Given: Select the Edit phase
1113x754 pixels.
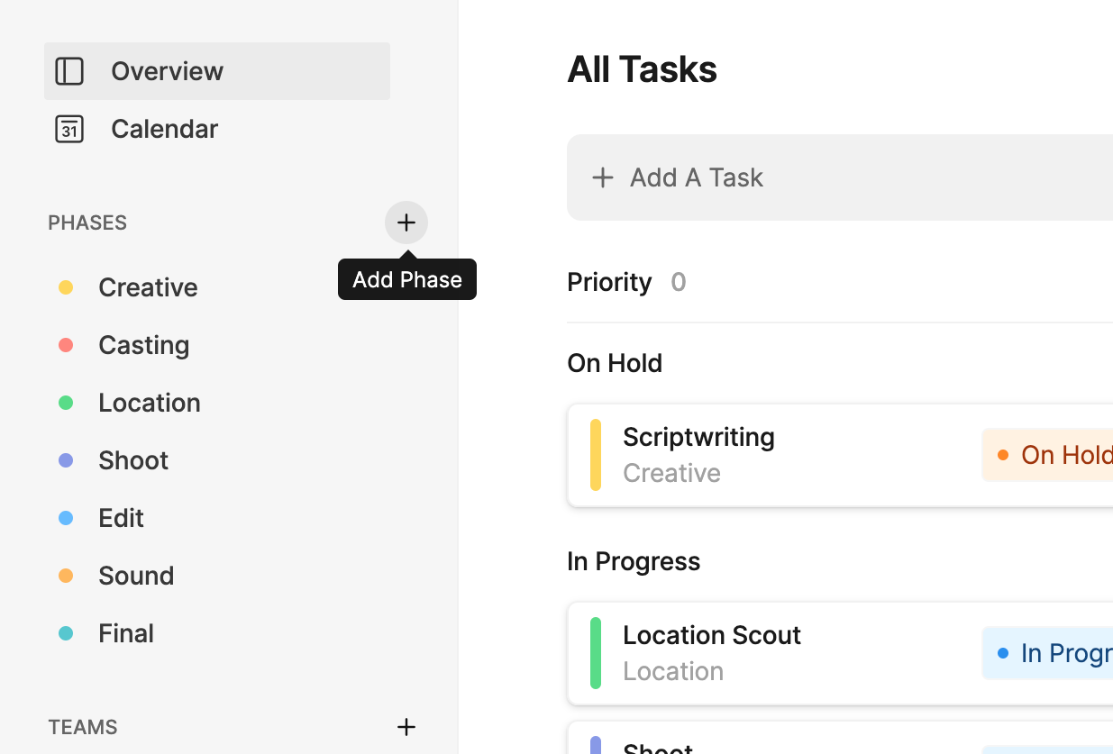Looking at the screenshot, I should click(x=121, y=518).
